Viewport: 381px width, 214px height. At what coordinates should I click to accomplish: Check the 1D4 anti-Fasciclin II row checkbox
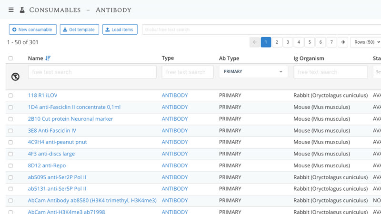click(10, 107)
